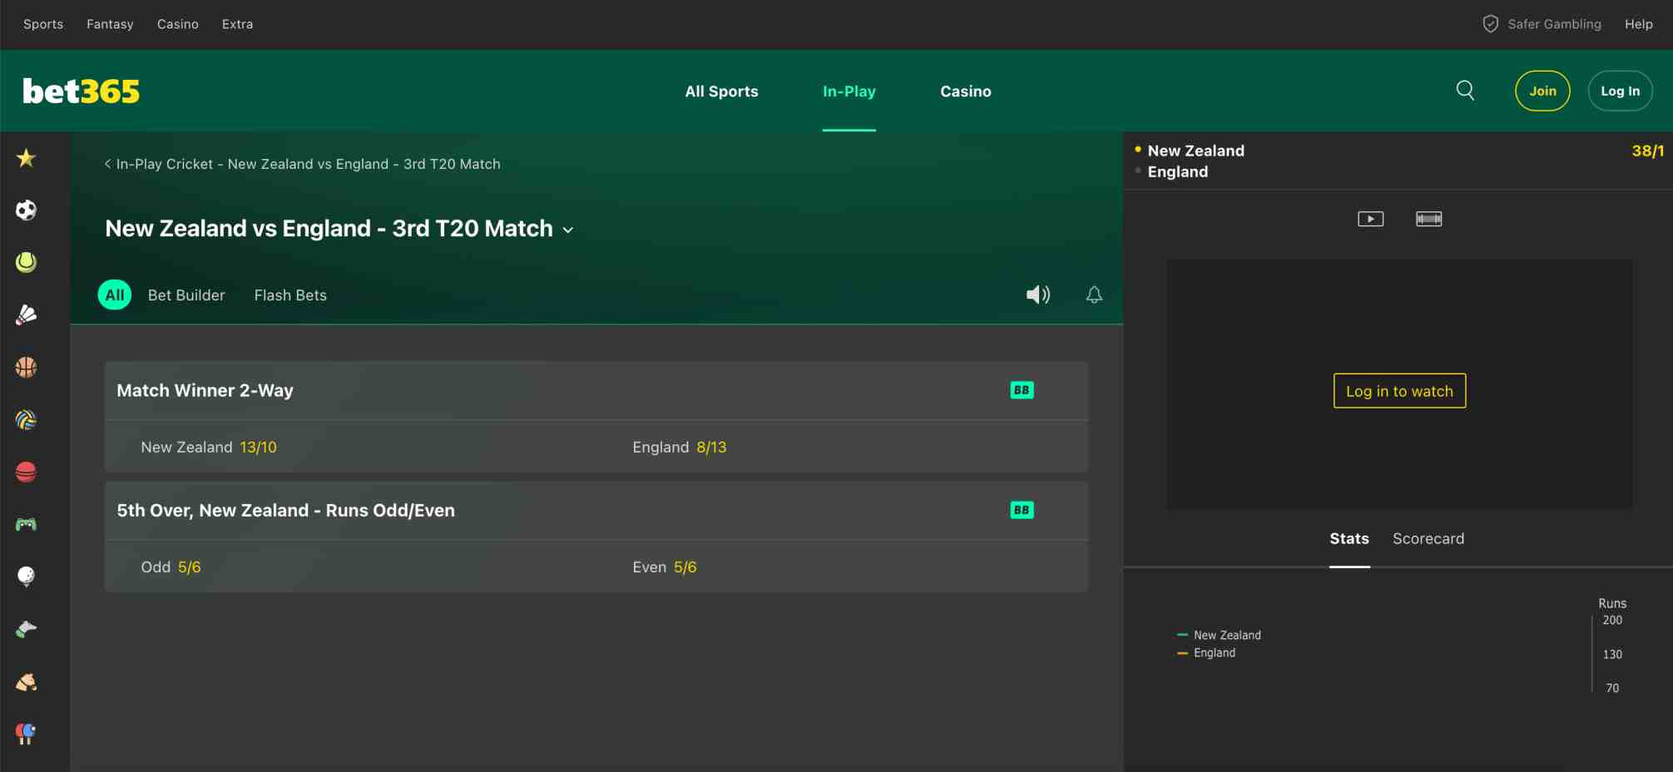Open the Golf ball sidebar icon
Screen dimensions: 1673x772
point(26,577)
